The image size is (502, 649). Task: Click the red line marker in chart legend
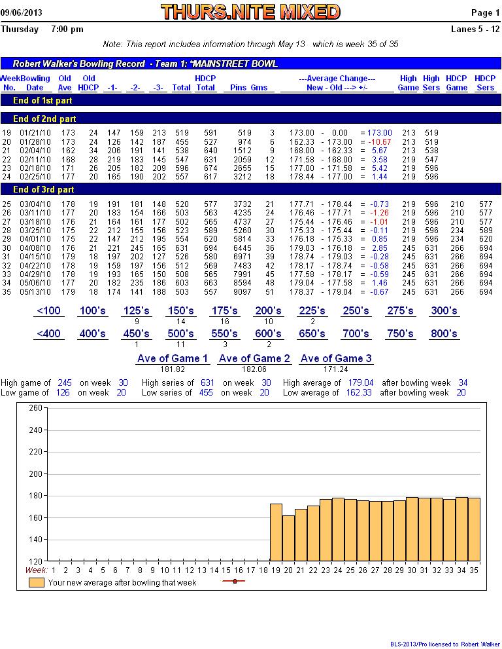[x=234, y=581]
